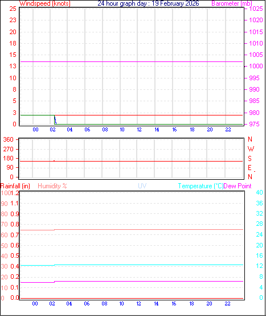The image size is (266, 318).
Task: Select the 16 °C temperature scale value
Action: [259, 255]
